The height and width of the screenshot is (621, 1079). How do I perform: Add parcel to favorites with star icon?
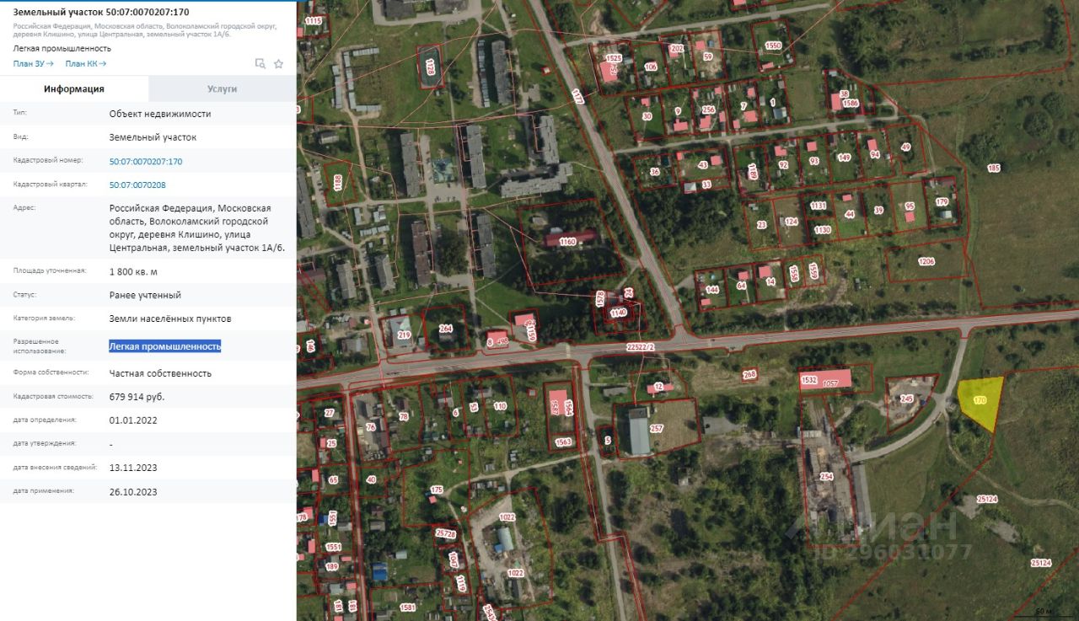point(279,63)
